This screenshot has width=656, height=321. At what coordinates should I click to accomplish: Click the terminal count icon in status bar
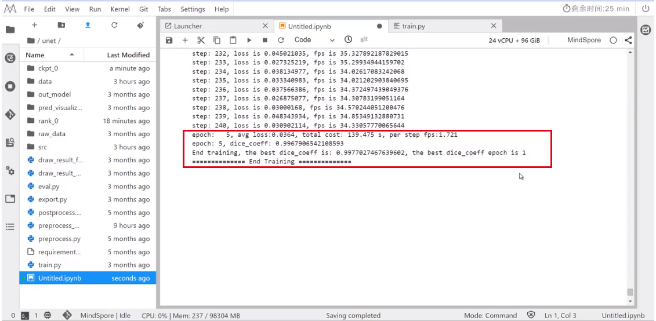25,316
